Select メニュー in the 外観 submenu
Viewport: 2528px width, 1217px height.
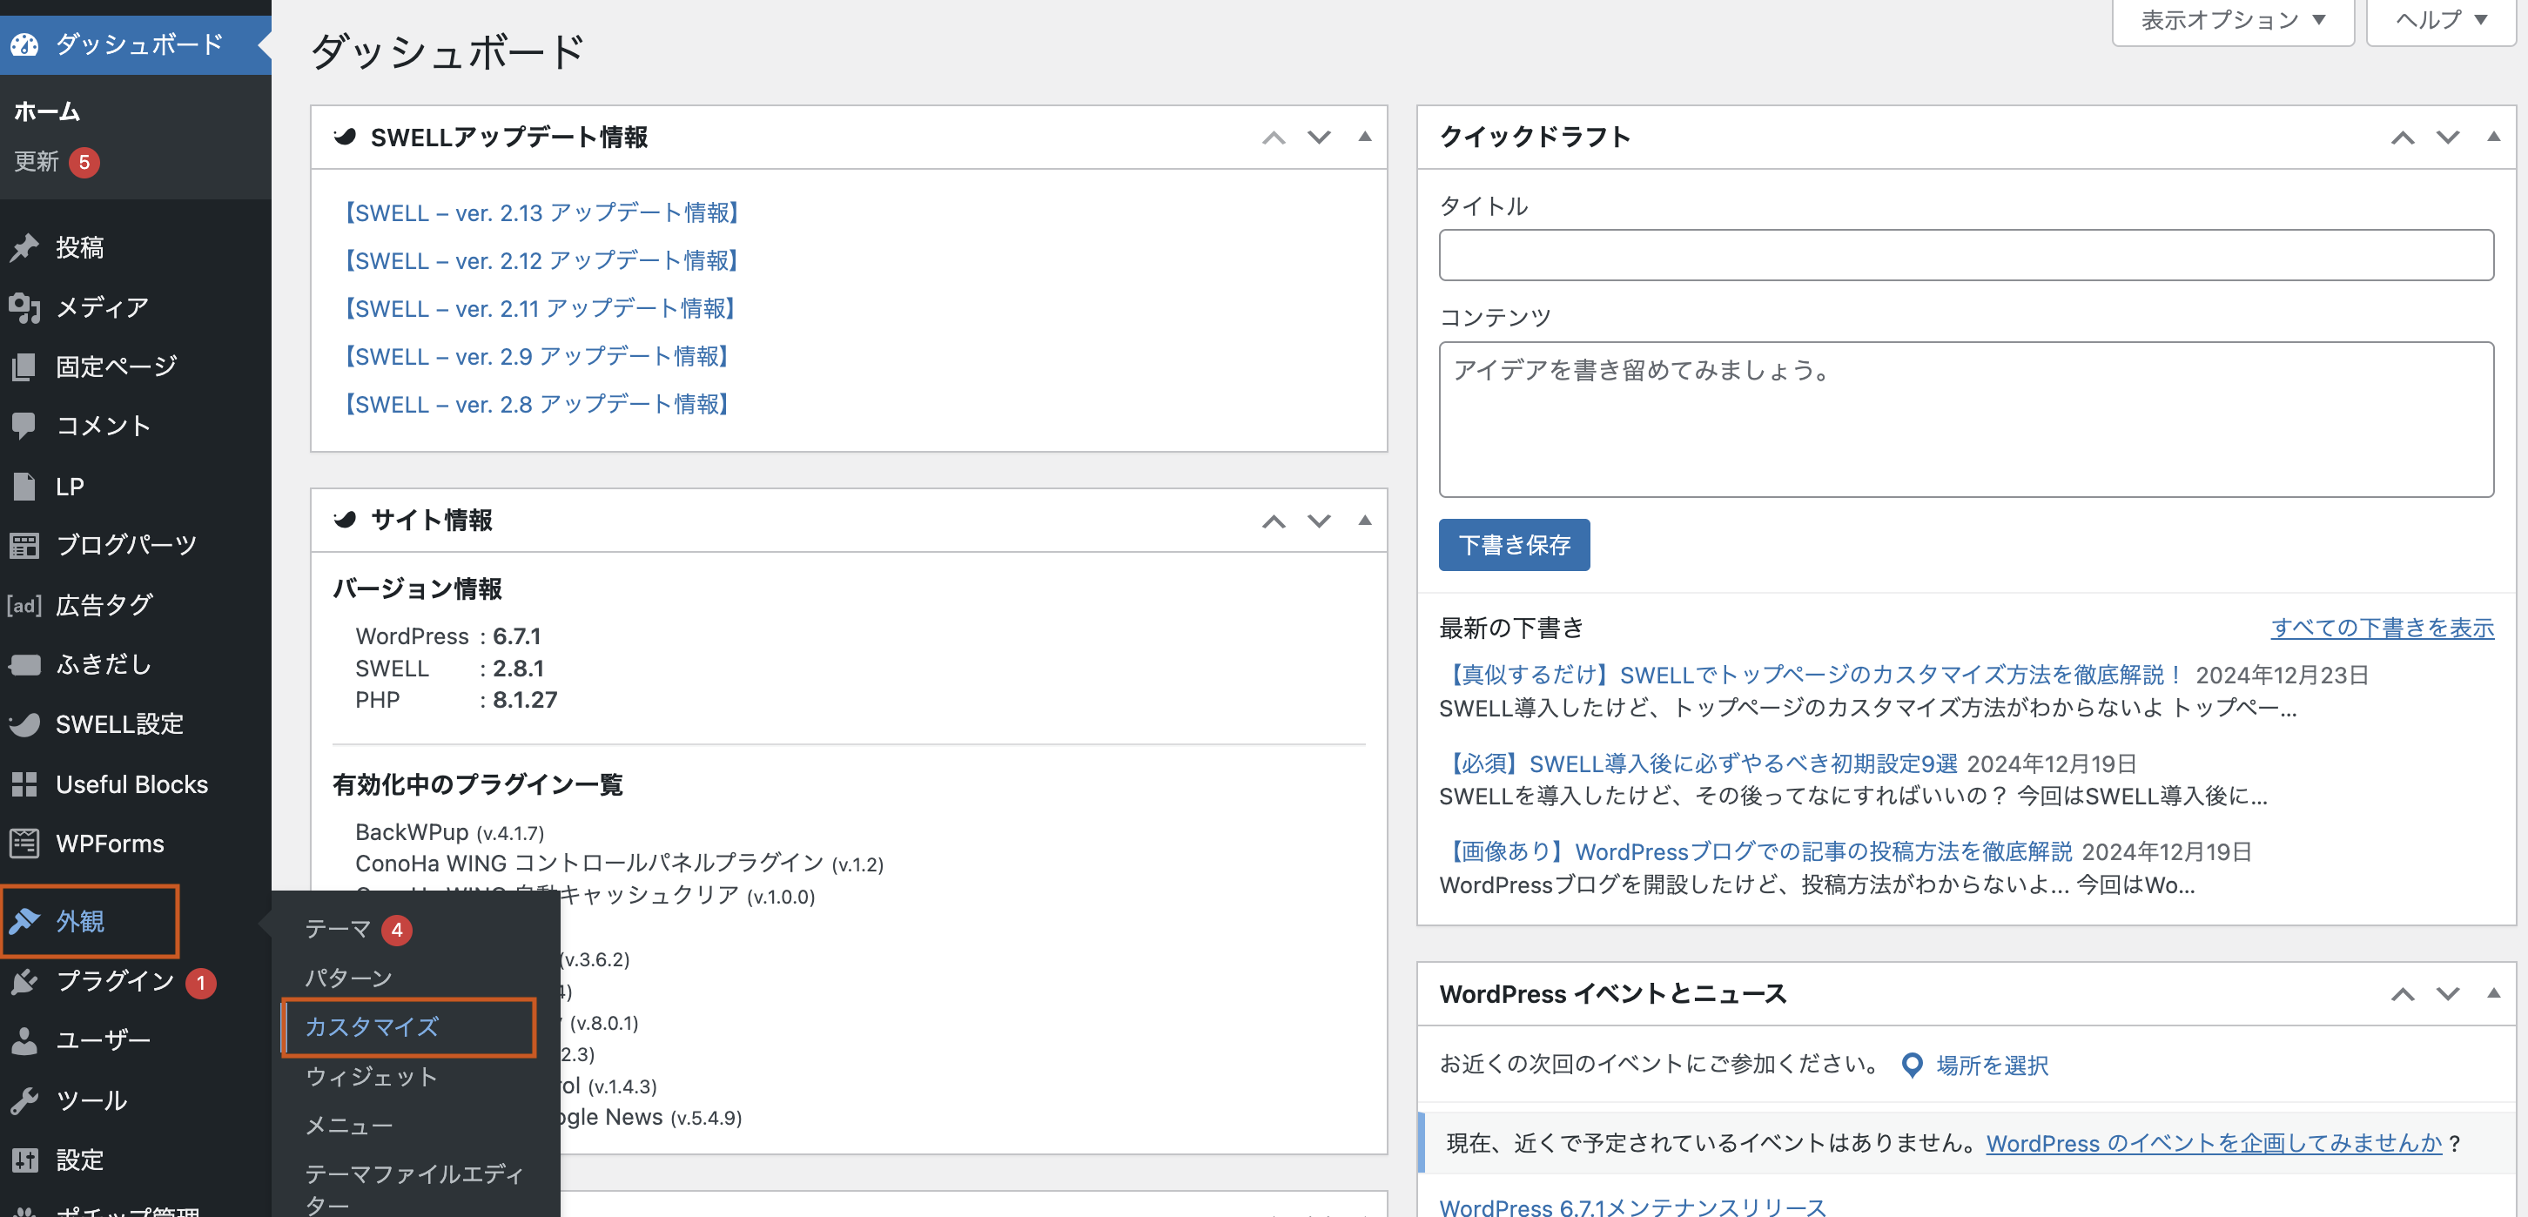click(348, 1126)
